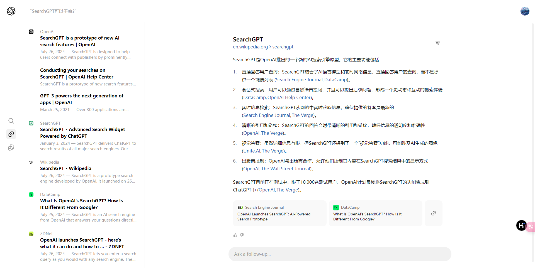Open all sources link icon card
The height and width of the screenshot is (268, 535).
[434, 213]
